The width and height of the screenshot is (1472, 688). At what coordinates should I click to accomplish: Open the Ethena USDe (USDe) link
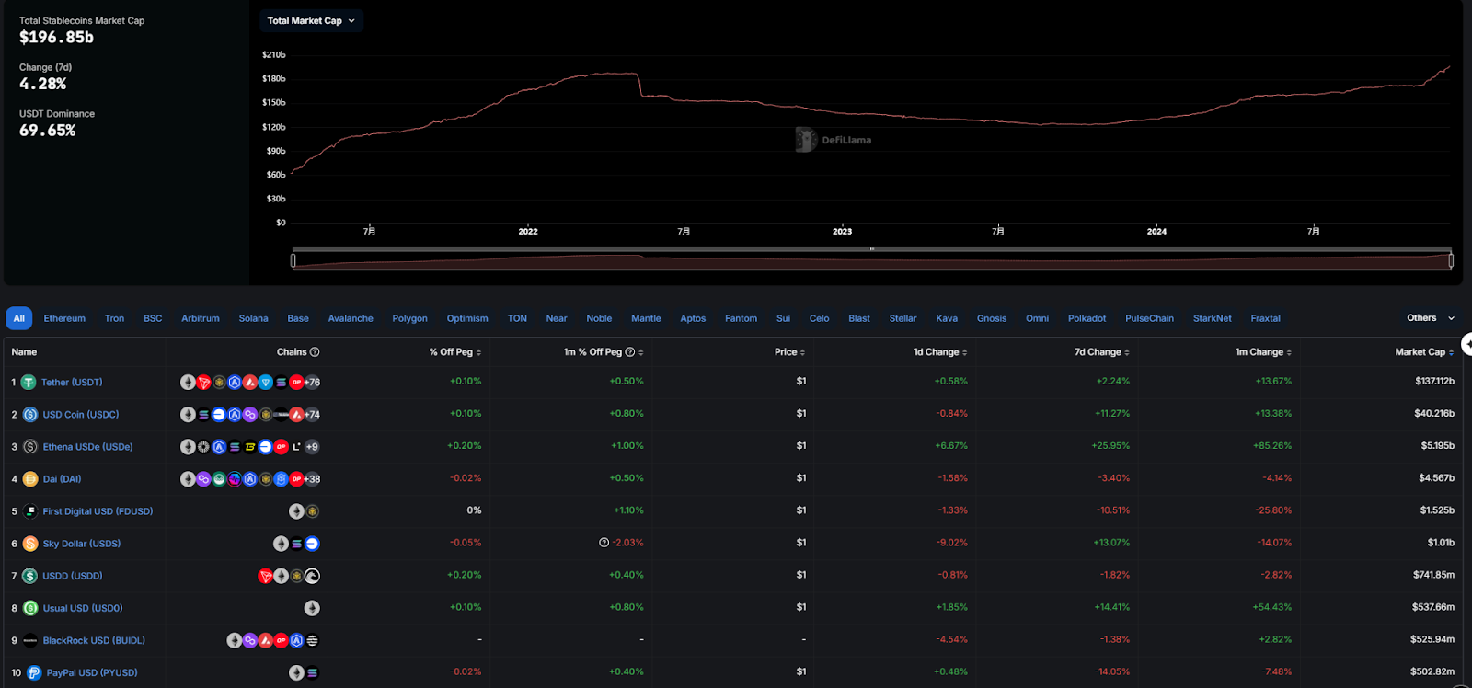click(x=87, y=447)
